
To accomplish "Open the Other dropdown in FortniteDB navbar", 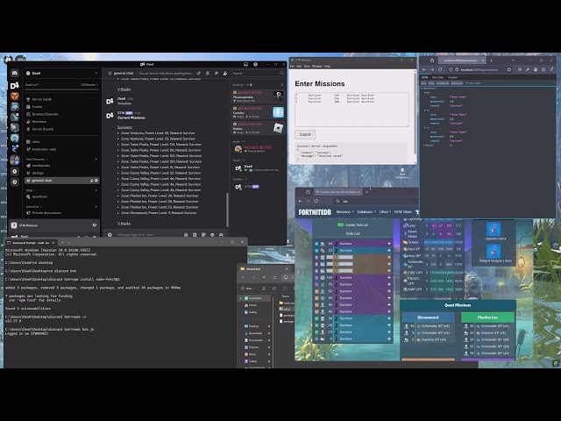I will [x=385, y=212].
